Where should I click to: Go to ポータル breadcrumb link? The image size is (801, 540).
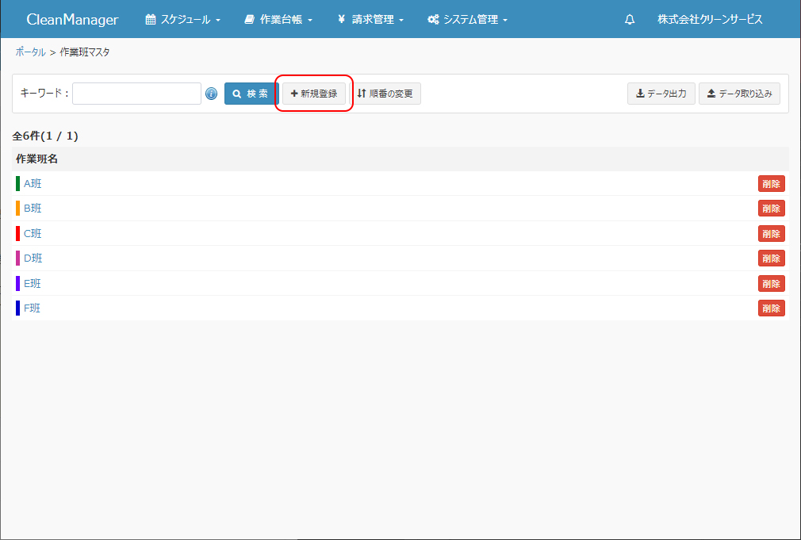click(x=30, y=52)
